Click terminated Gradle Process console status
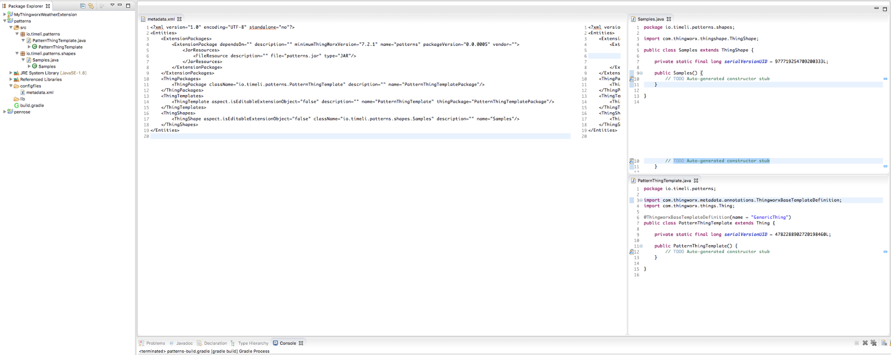891x355 pixels. (x=204, y=351)
